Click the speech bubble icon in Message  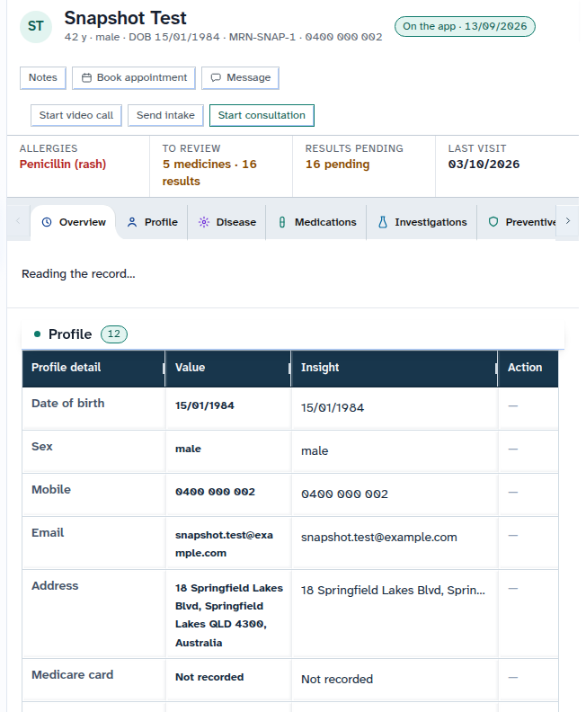tap(216, 78)
